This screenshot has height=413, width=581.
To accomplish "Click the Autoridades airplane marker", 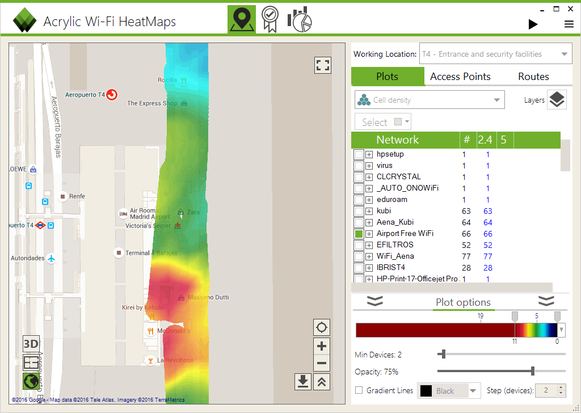I will click(x=51, y=258).
